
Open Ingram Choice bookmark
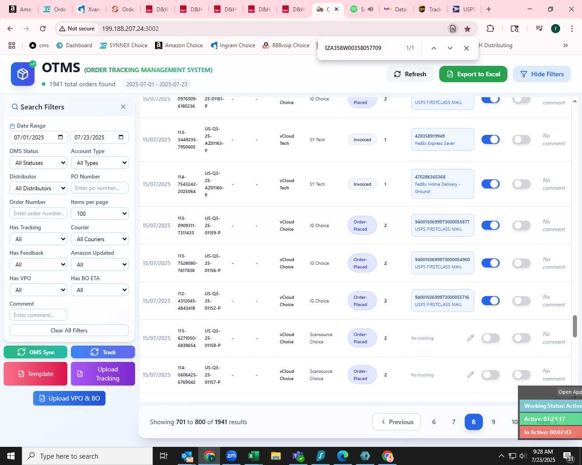pyautogui.click(x=233, y=45)
